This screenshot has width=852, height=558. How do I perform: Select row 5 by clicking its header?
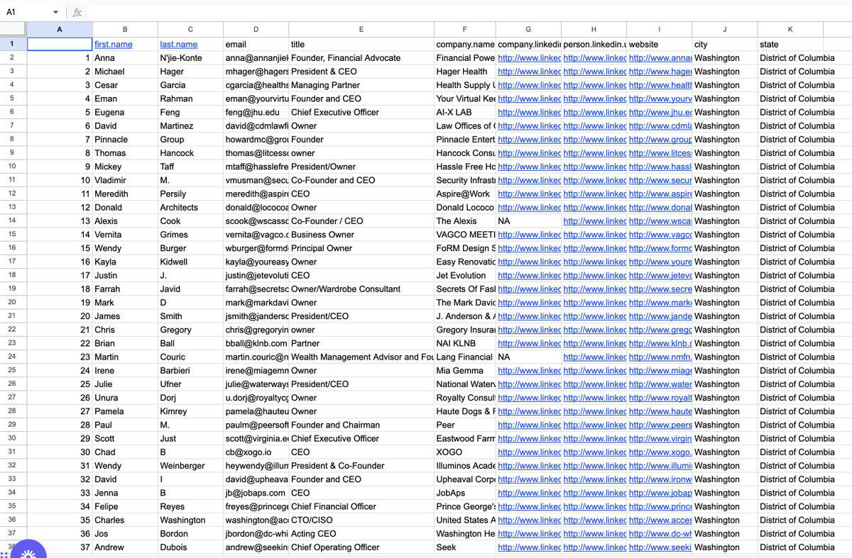[x=12, y=99]
